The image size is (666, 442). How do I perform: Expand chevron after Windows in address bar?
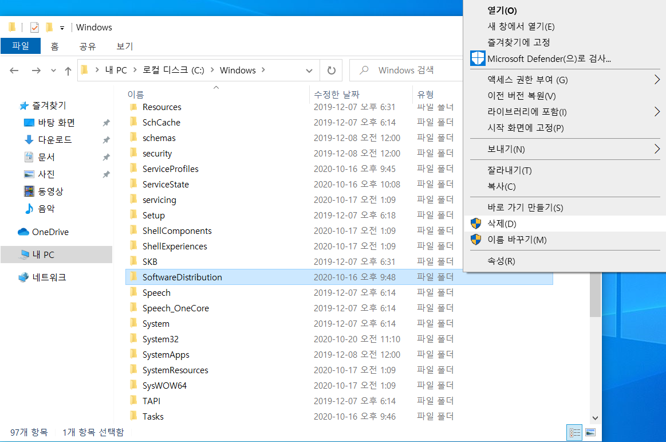(x=263, y=70)
